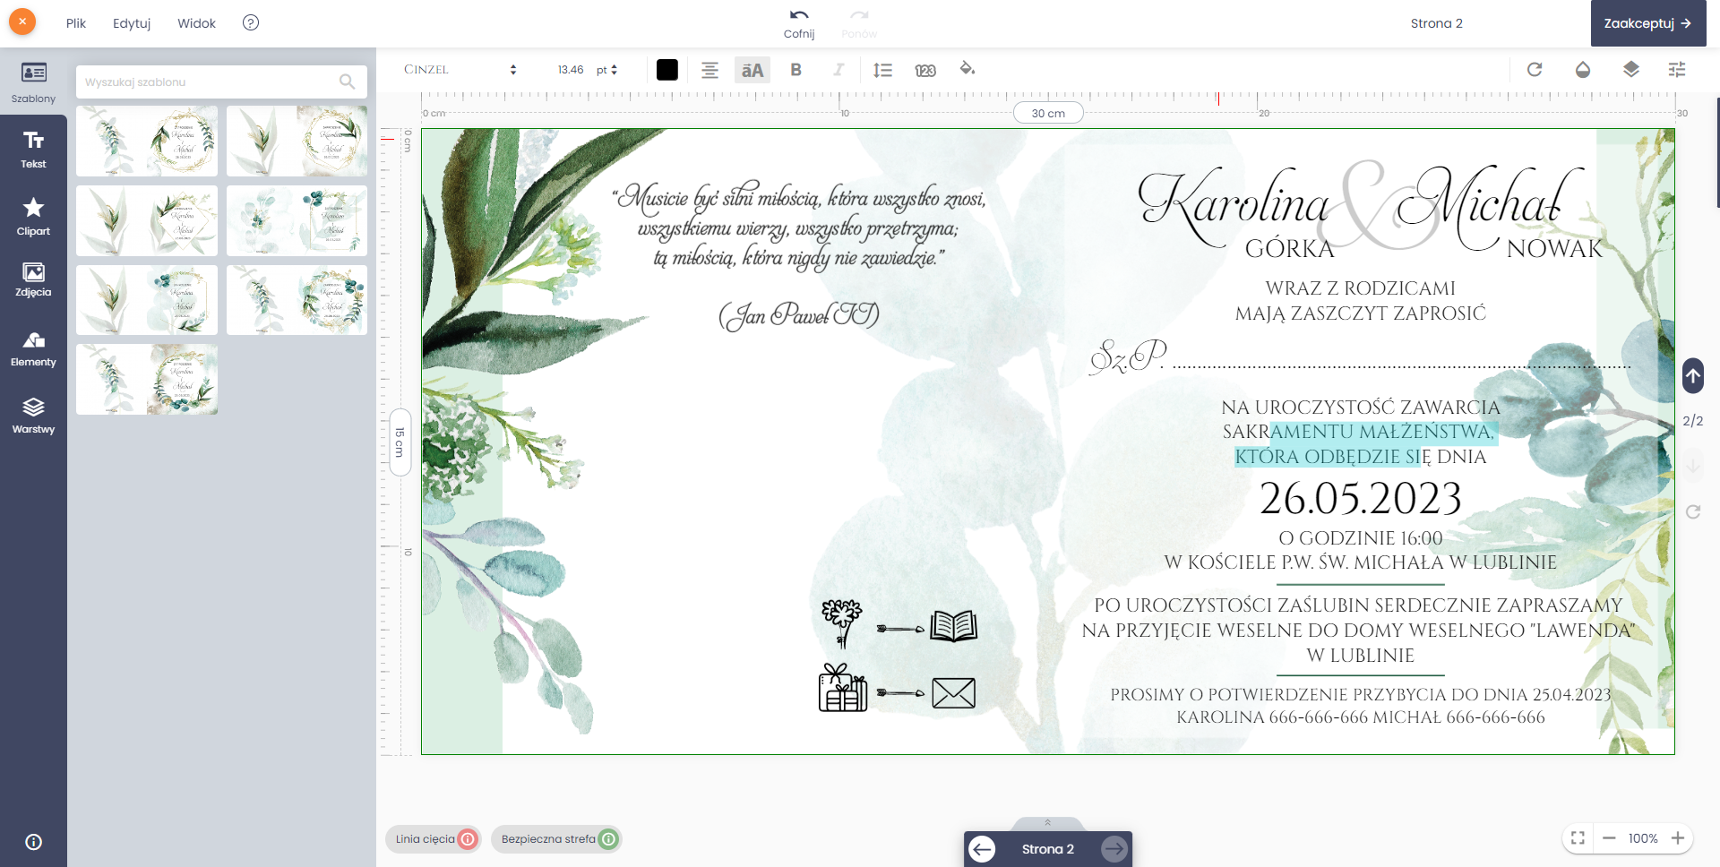
Task: Open the Widok menu
Action: [x=196, y=23]
